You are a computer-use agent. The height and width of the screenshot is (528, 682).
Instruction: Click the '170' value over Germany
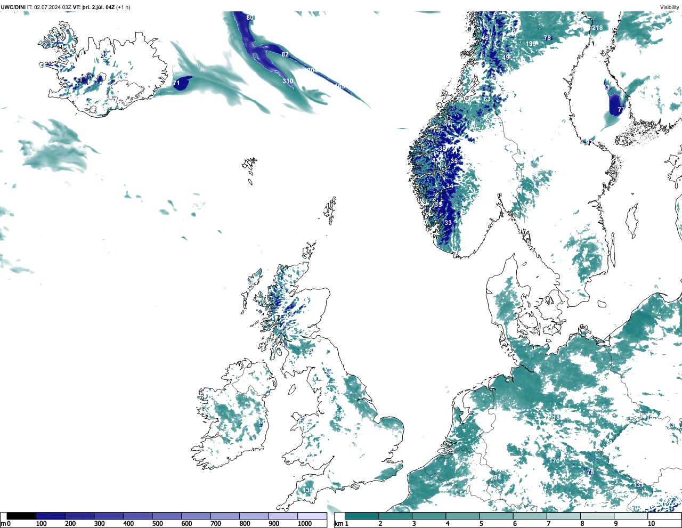coord(555,461)
